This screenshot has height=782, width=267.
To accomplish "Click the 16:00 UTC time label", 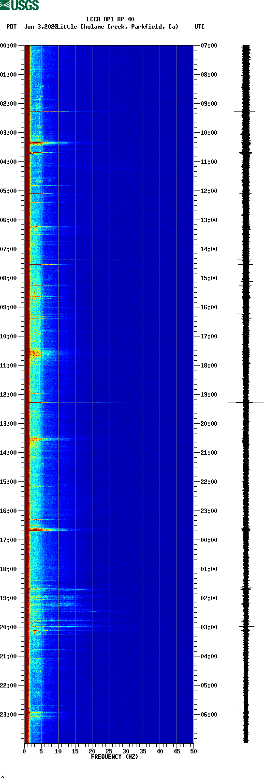I will point(209,307).
